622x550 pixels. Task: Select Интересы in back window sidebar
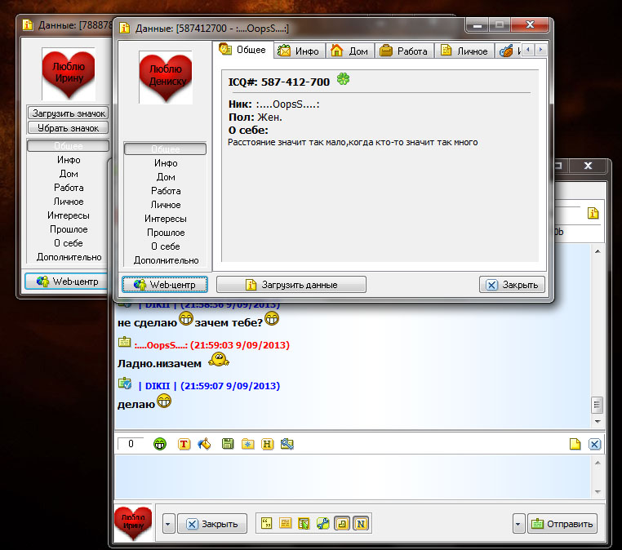(69, 215)
